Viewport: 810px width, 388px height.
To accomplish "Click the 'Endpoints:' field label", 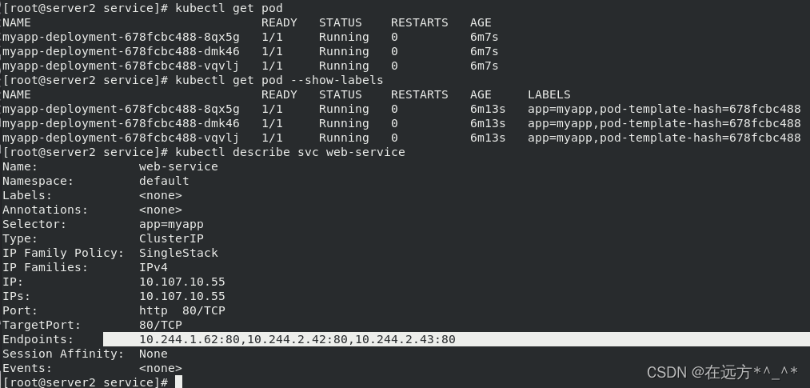I will (38, 339).
